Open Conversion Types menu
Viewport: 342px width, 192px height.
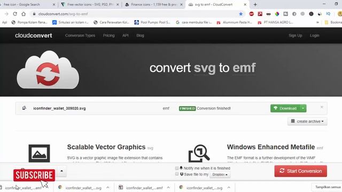pos(80,36)
